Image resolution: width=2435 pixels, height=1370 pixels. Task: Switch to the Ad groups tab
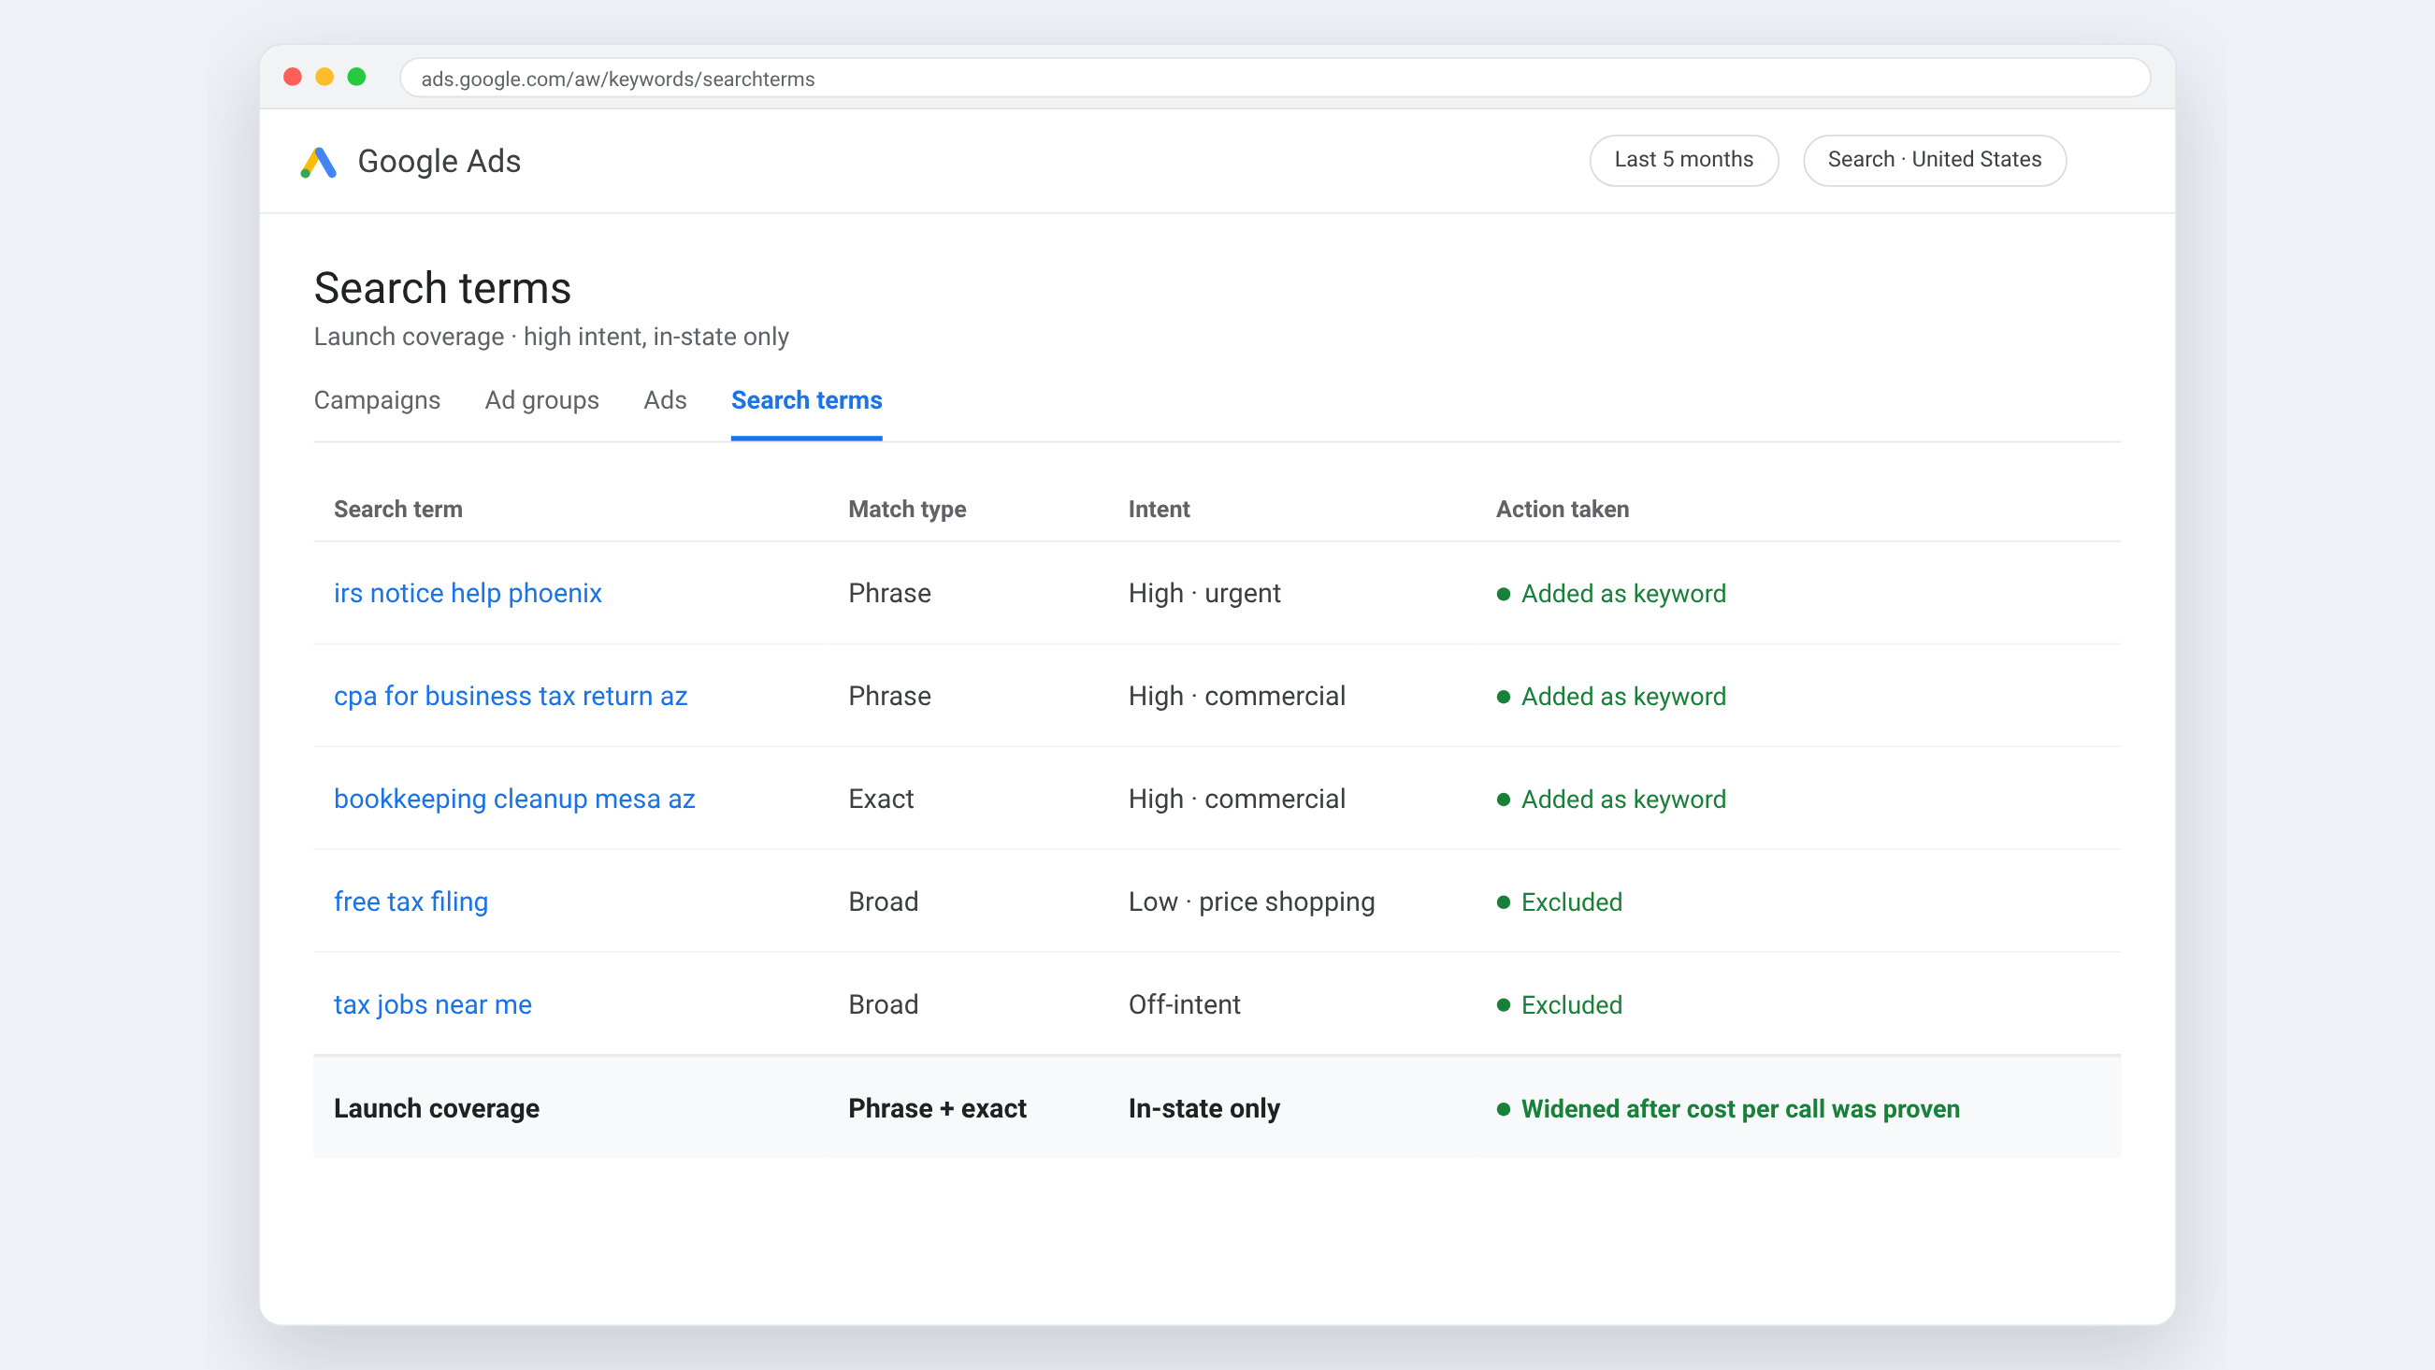click(x=541, y=400)
